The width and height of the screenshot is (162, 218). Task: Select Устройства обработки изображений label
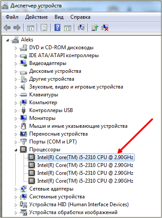[73, 212]
